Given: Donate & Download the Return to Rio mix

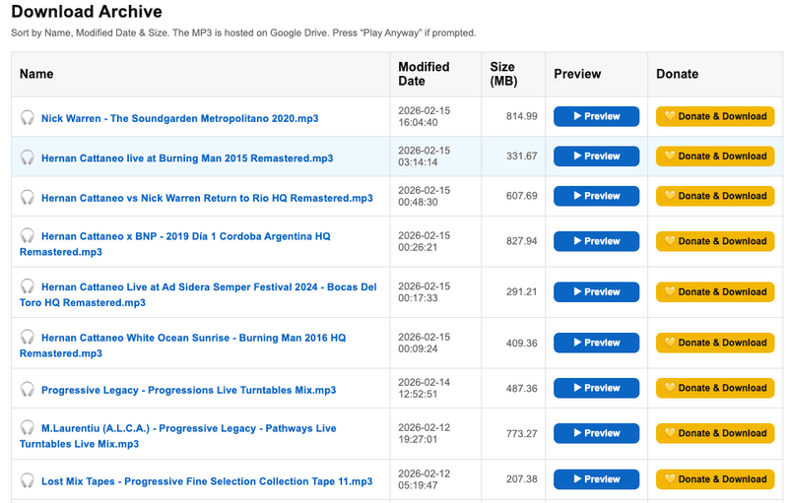Looking at the screenshot, I should tap(715, 196).
